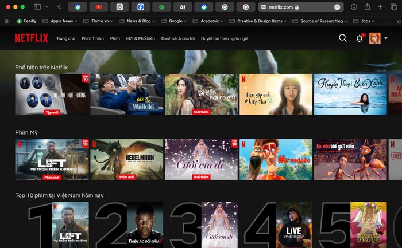
Task: Expand Creative & Design Items folder
Action: 258,21
